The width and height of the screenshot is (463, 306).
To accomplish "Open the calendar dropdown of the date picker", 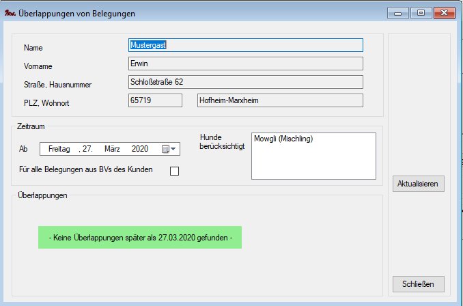I will [169, 149].
